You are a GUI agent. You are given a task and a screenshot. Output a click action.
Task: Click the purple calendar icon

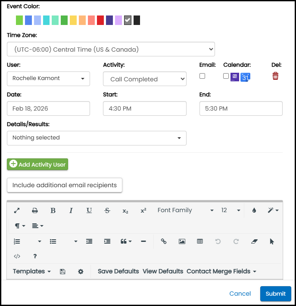pos(235,77)
